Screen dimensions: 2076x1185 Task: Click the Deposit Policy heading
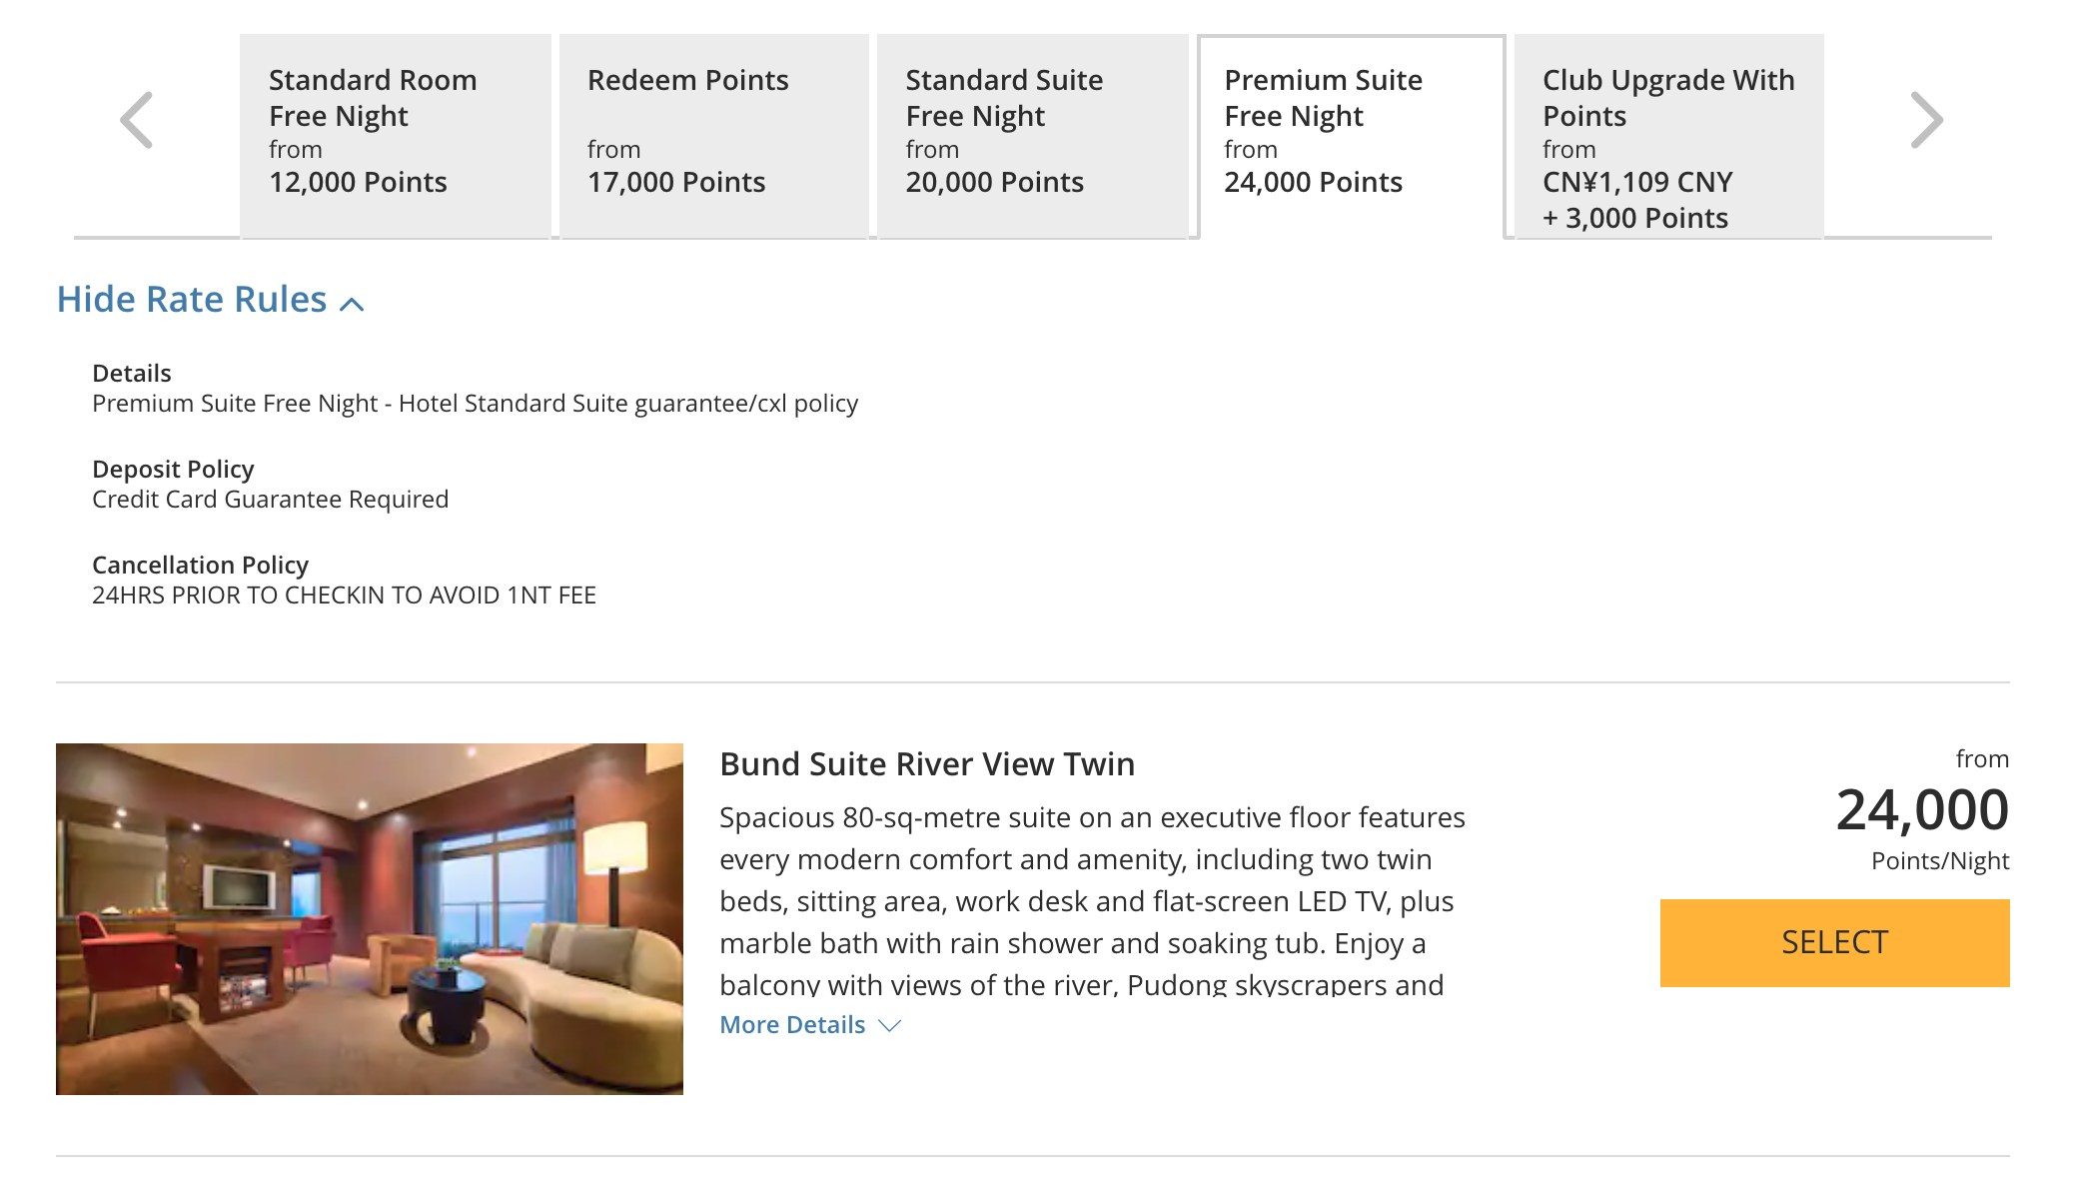(173, 469)
